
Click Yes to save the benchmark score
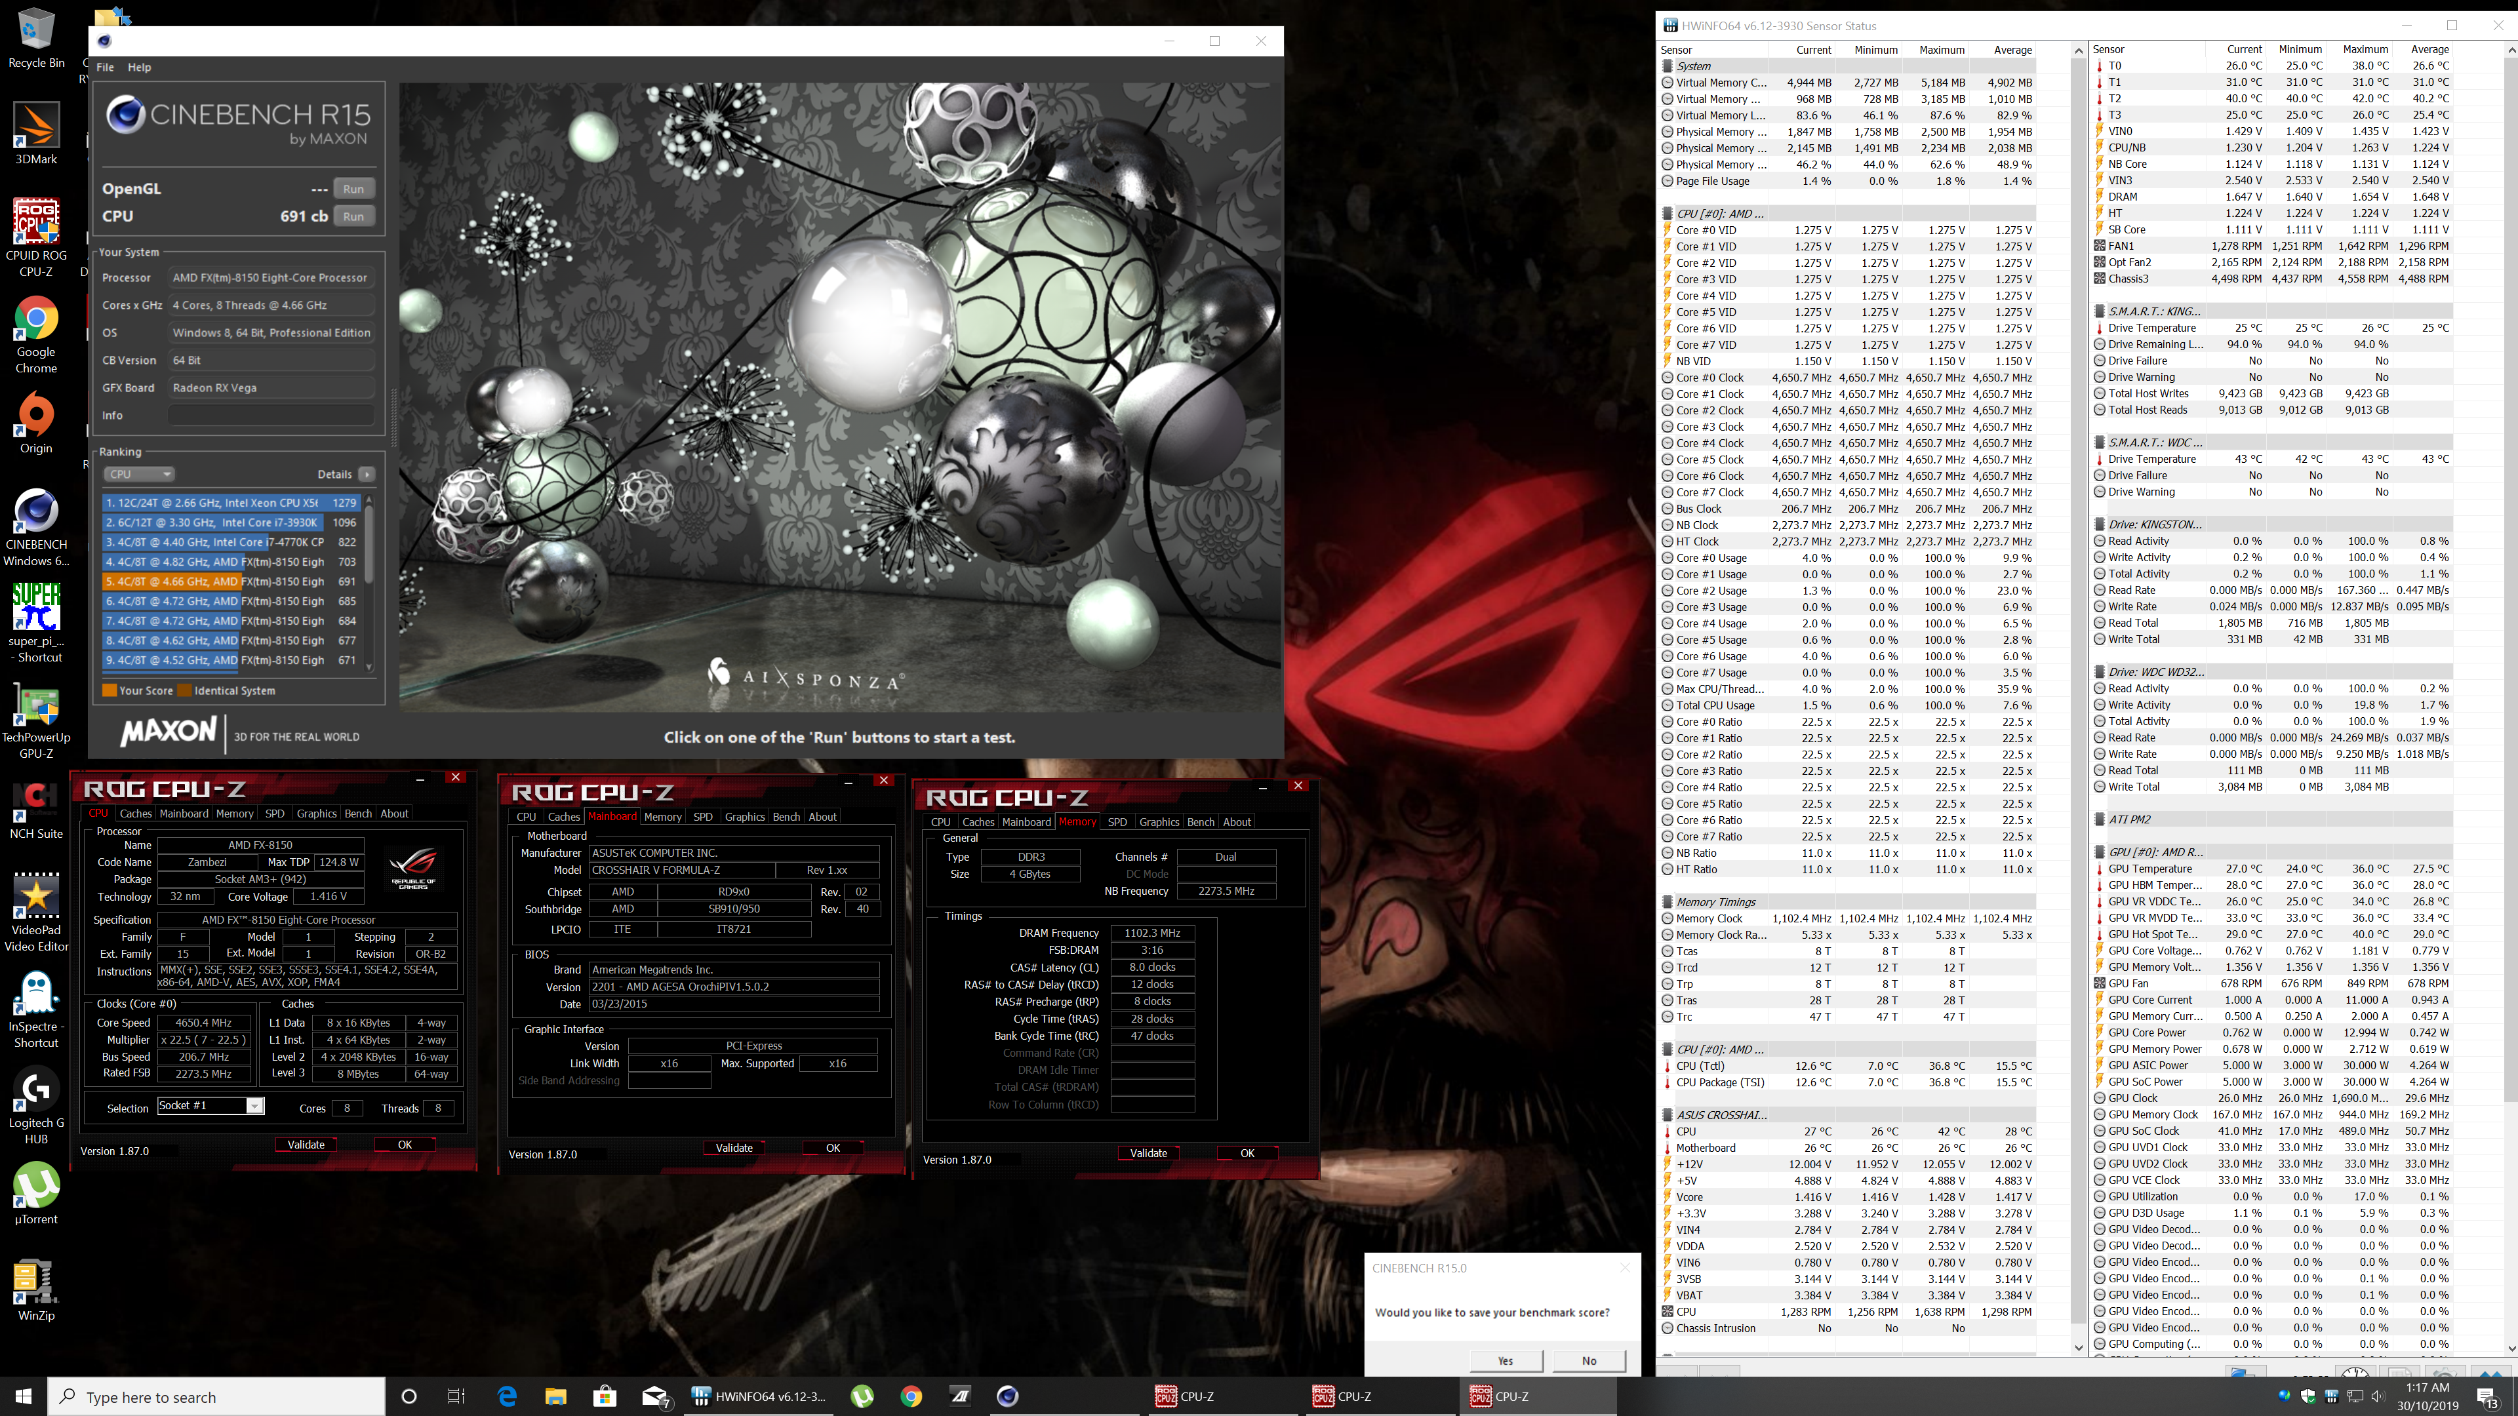point(1506,1360)
